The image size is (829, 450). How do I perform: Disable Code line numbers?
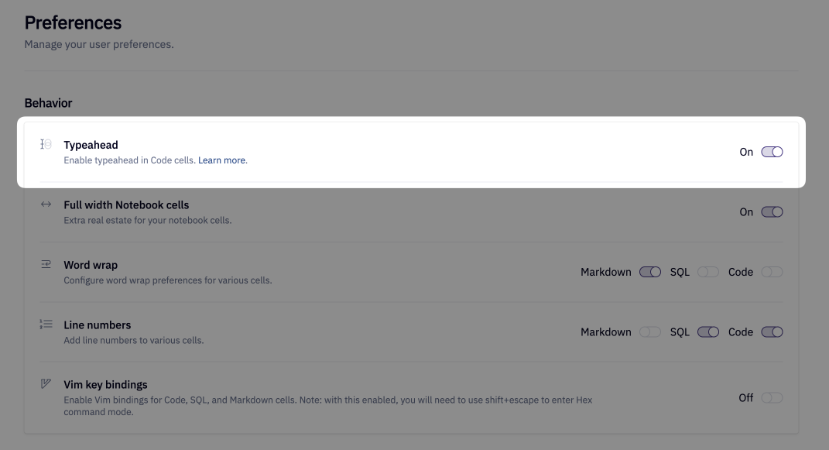click(772, 331)
